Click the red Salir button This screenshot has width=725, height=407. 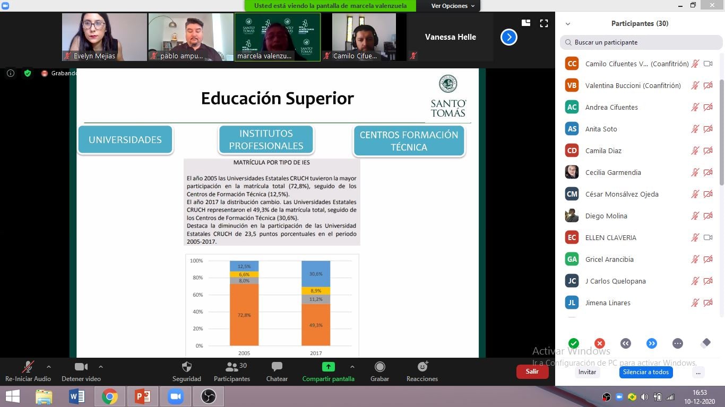(532, 371)
